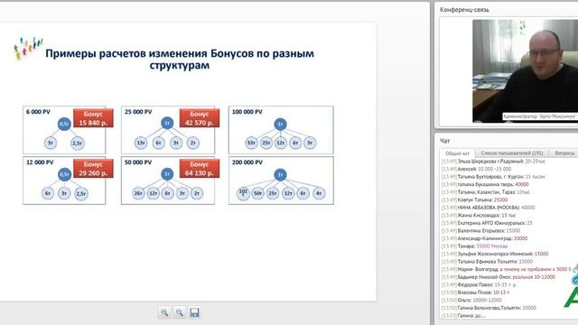Select the chat message from 'Татьяна Ефимова Тольятти'
The image size is (578, 325).
487,262
